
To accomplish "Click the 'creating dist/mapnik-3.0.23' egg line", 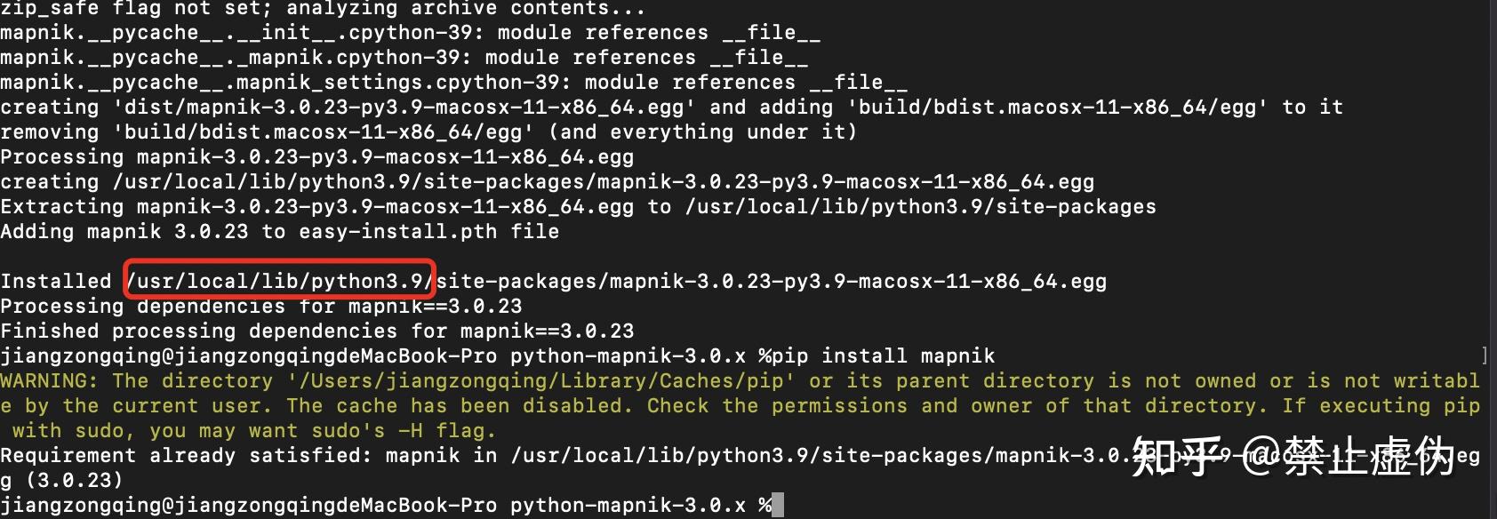I will point(671,108).
